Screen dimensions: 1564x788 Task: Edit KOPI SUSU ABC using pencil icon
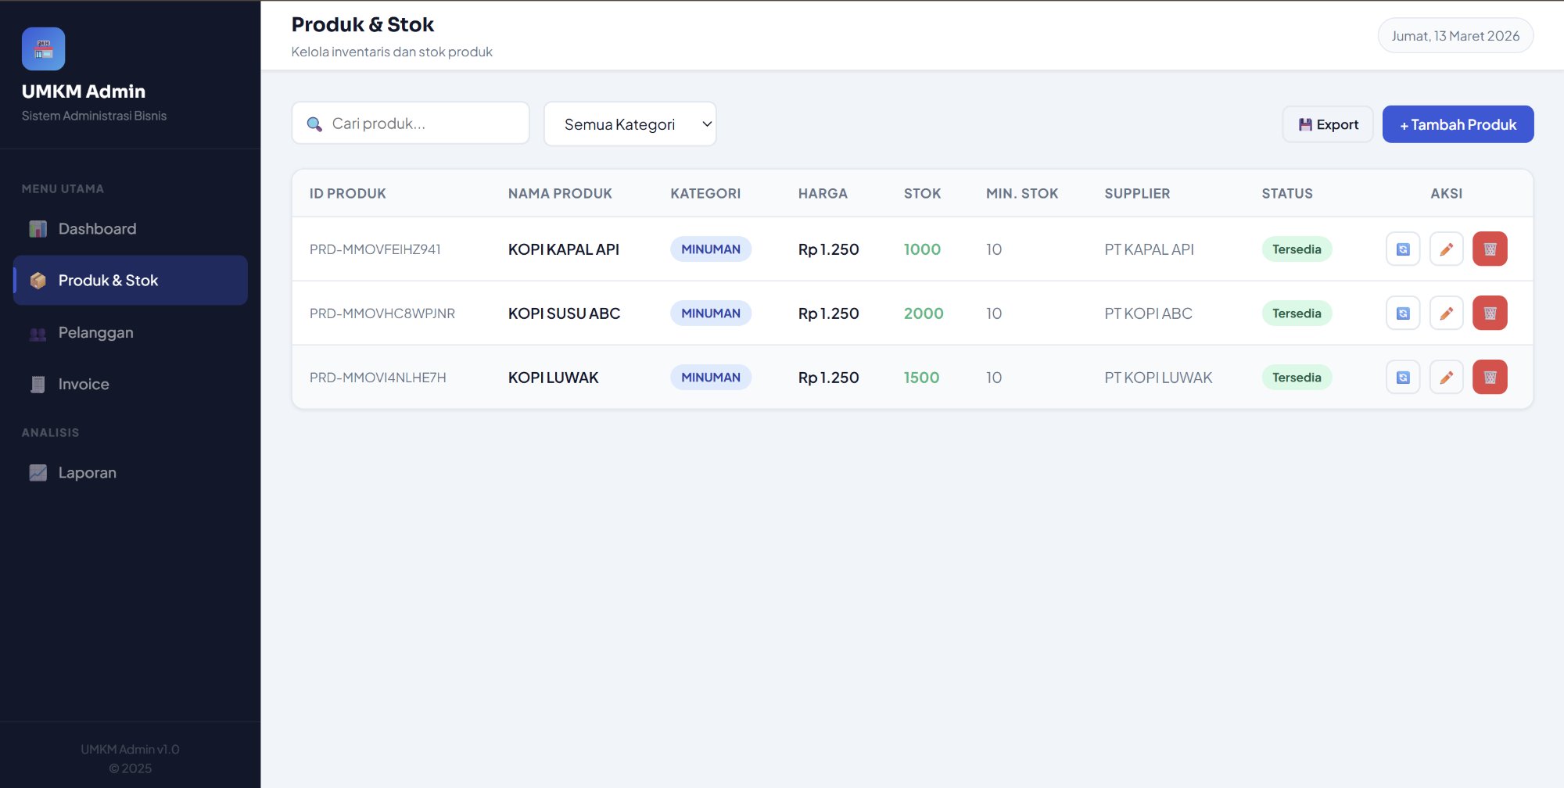(x=1446, y=313)
